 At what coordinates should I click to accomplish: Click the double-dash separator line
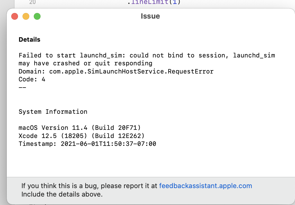[23, 87]
